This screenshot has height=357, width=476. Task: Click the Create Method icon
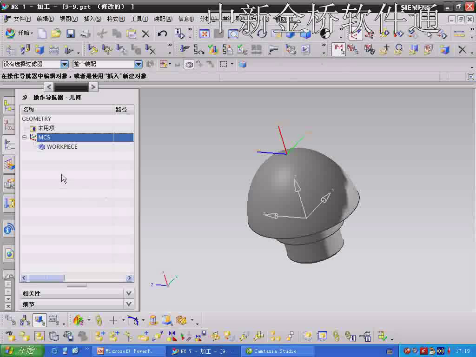(54, 49)
